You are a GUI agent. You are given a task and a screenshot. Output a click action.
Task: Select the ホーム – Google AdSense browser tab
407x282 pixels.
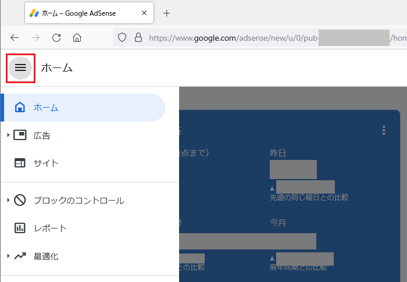click(87, 13)
